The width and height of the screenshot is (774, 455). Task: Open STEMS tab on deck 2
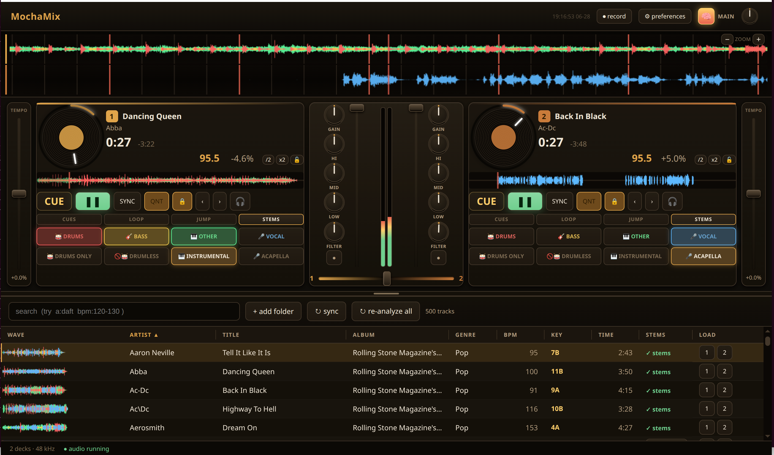(x=703, y=219)
